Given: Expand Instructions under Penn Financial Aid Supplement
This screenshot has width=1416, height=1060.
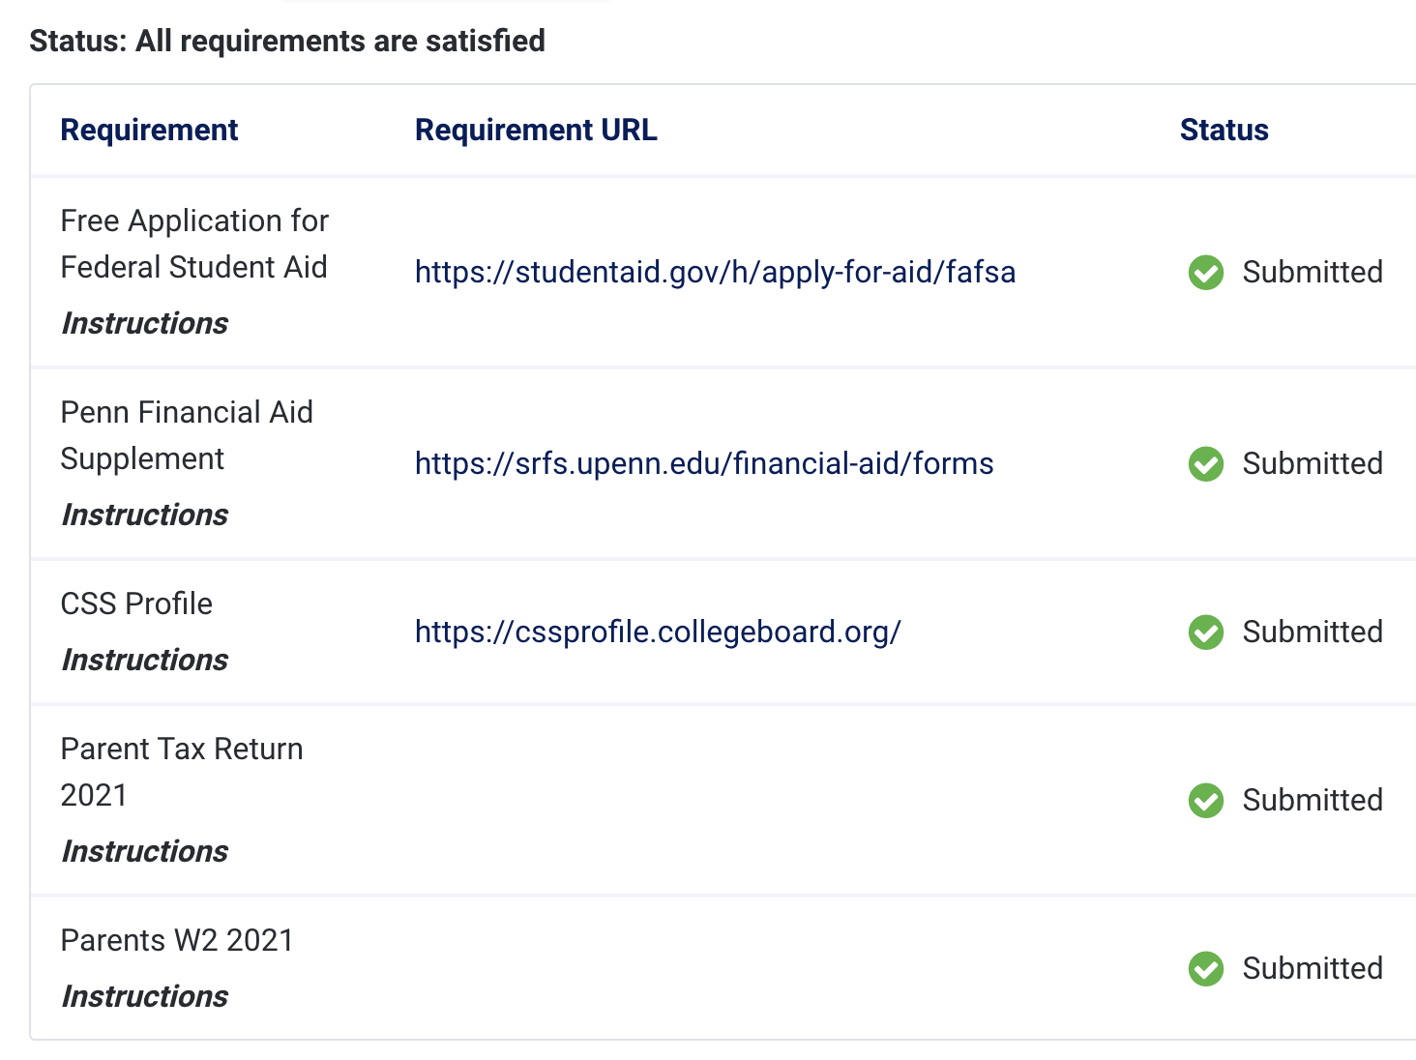Looking at the screenshot, I should (x=145, y=515).
